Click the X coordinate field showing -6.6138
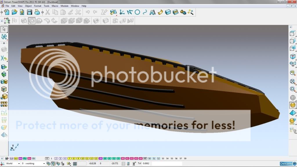This screenshot has height=167, width=297. click(x=93, y=164)
